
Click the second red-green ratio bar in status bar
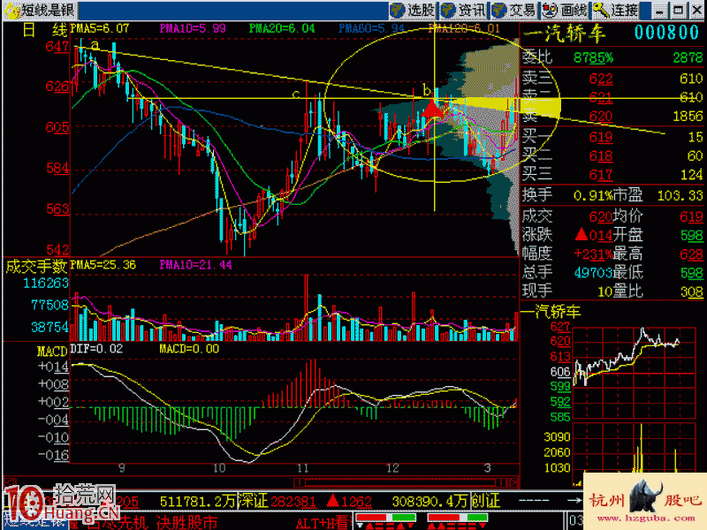458,518
